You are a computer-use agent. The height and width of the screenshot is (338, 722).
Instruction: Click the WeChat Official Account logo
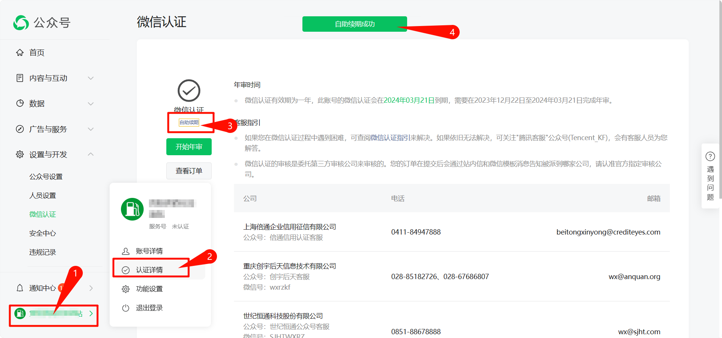(x=21, y=23)
